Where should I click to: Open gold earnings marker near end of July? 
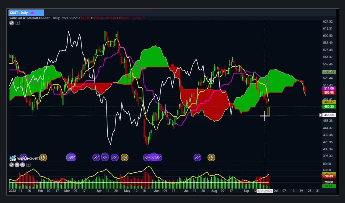211,157
